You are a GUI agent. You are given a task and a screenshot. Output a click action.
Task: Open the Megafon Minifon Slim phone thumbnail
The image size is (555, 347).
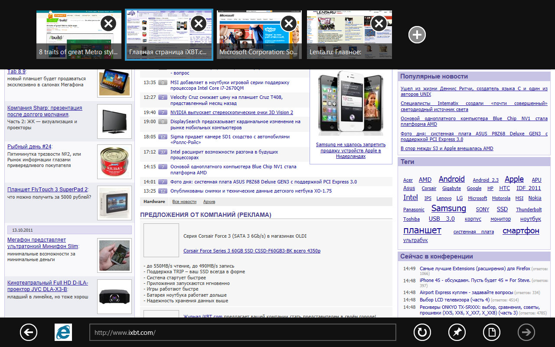pos(114,255)
